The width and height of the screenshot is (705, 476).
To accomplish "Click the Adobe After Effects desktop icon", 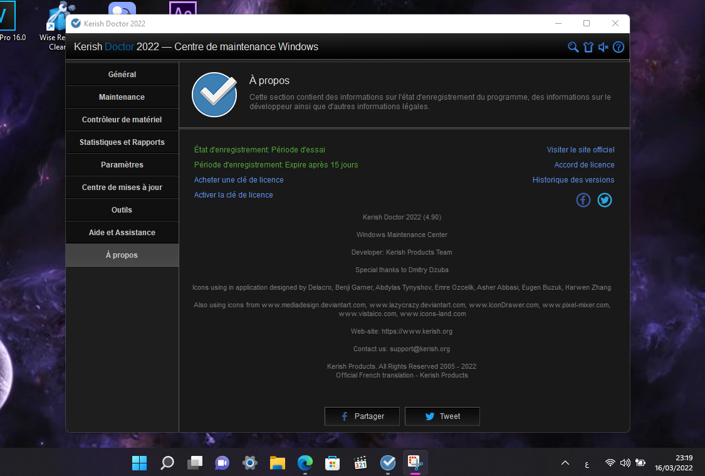I will (x=183, y=8).
